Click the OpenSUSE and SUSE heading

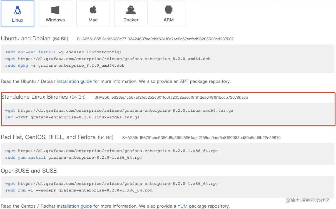pos(29,171)
